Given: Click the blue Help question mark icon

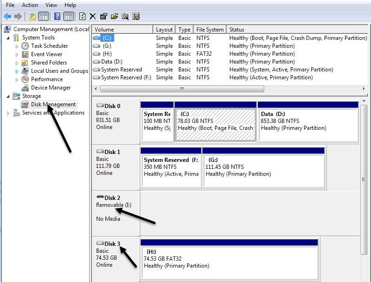Looking at the screenshot, I should point(58,17).
